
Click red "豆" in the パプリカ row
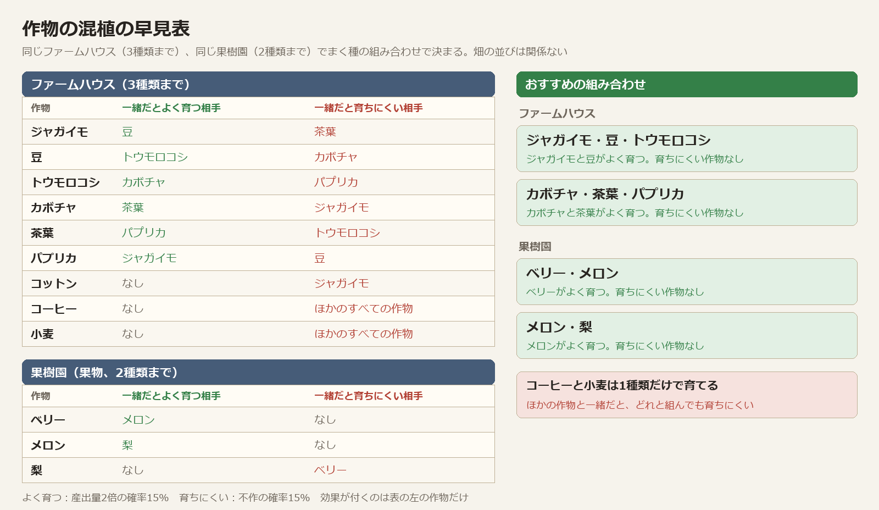pos(320,258)
